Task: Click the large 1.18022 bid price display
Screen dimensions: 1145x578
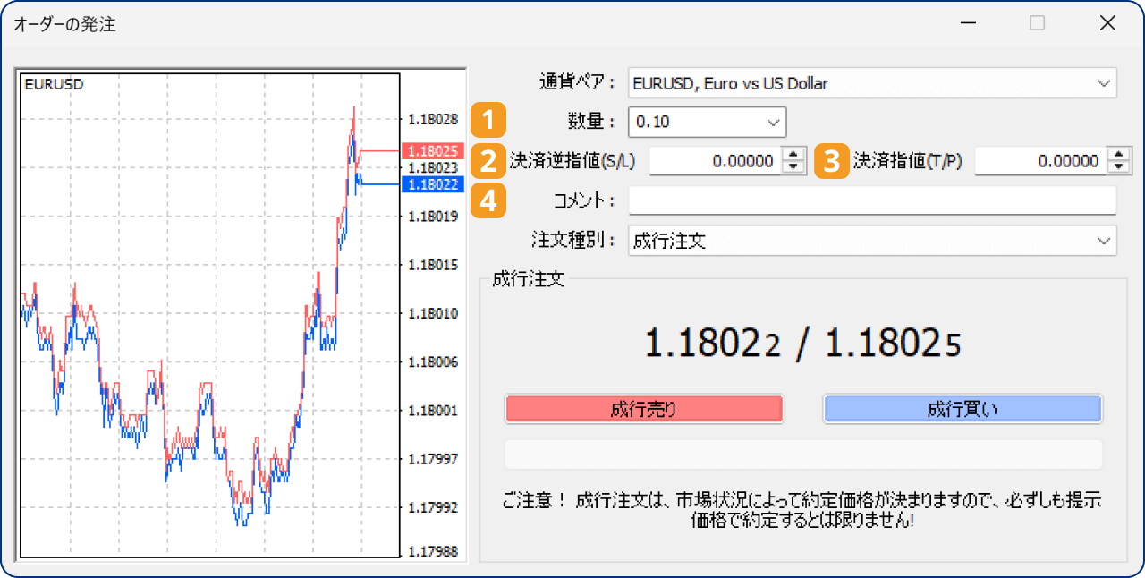Action: 711,343
